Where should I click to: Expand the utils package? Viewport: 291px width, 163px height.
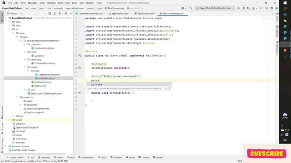pyautogui.click(x=25, y=90)
